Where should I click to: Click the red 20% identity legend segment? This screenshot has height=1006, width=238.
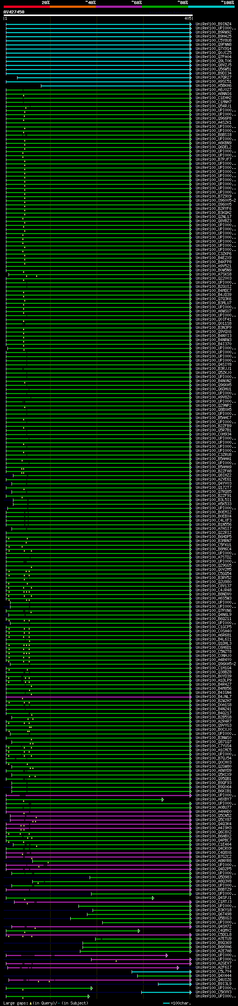point(26,7)
